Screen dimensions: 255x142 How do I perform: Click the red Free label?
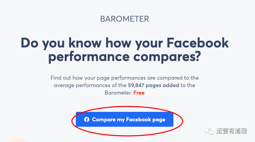tap(139, 93)
